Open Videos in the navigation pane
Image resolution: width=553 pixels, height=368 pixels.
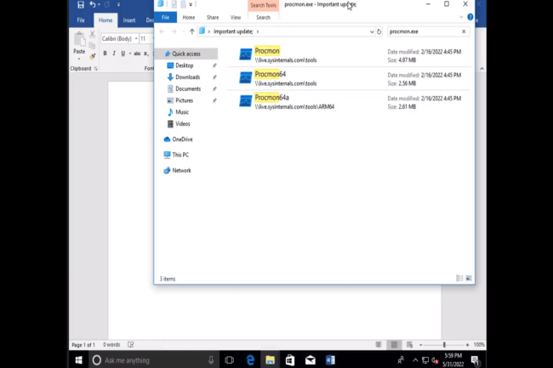click(183, 123)
